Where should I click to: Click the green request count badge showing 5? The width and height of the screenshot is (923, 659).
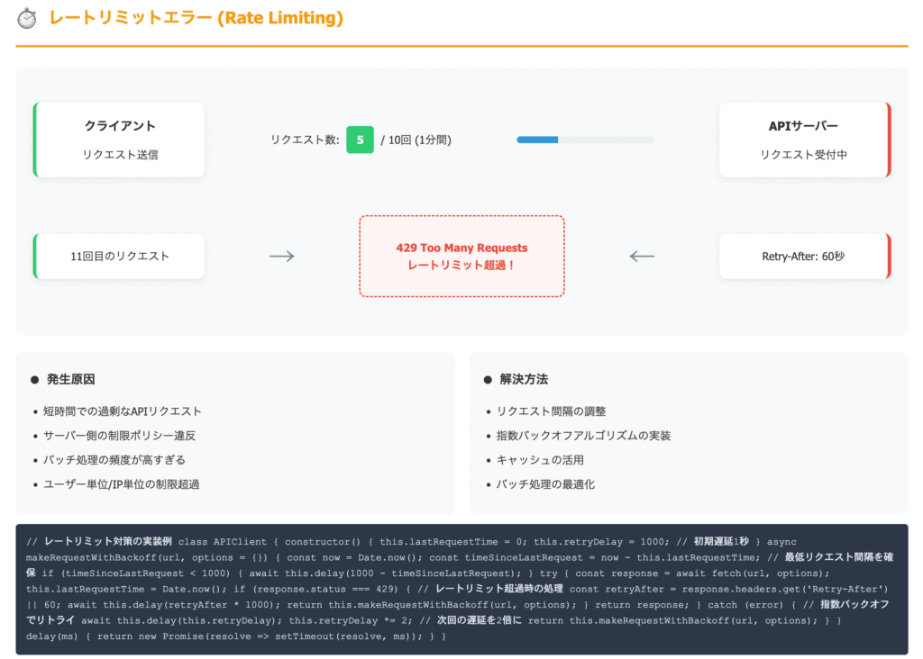[x=360, y=140]
